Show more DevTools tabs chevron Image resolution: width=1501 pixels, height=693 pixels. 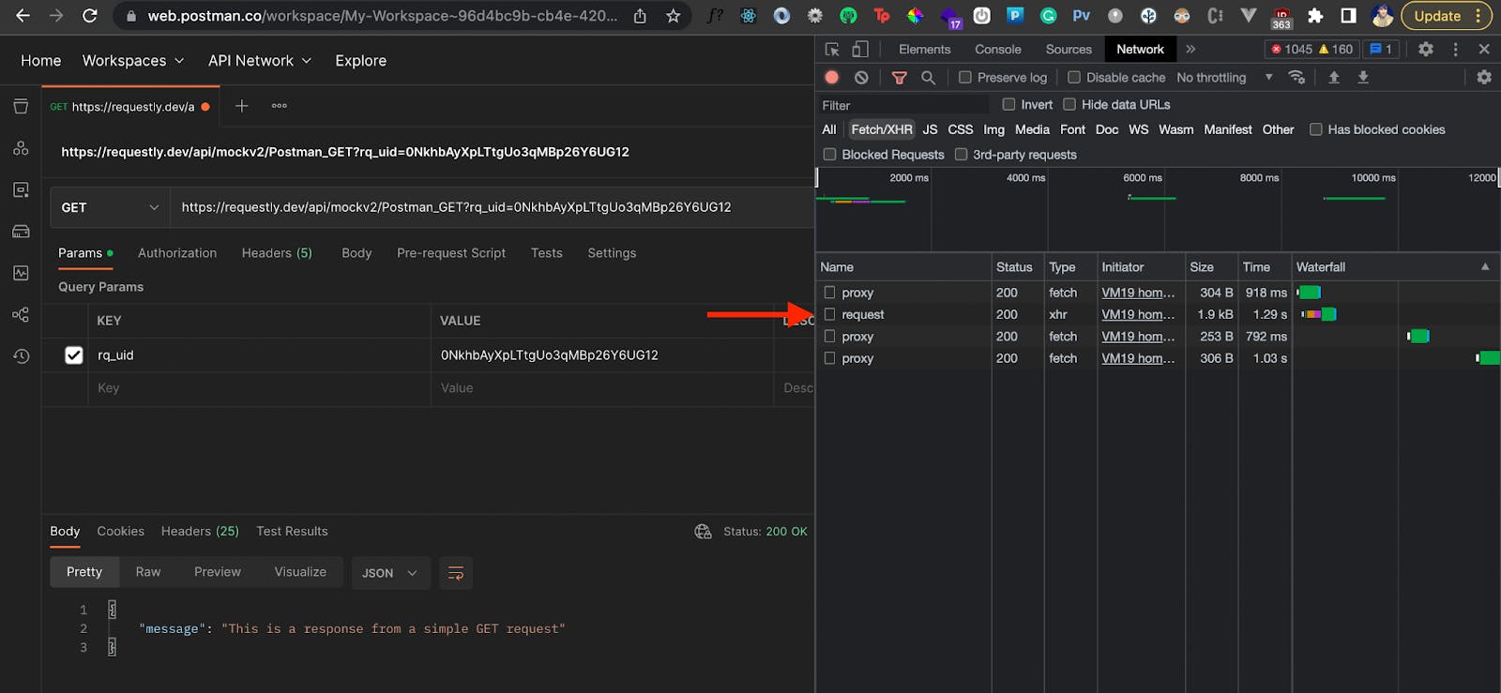click(1190, 49)
